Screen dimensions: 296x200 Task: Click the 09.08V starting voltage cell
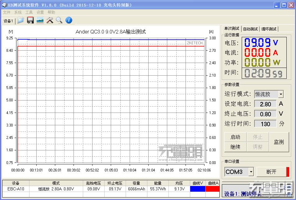coord(94,189)
